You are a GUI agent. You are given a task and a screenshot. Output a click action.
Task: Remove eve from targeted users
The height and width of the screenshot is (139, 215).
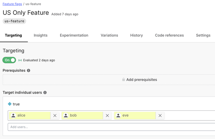pyautogui.click(x=160, y=115)
